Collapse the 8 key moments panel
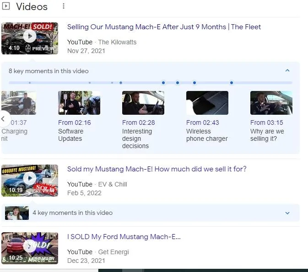 tap(287, 71)
